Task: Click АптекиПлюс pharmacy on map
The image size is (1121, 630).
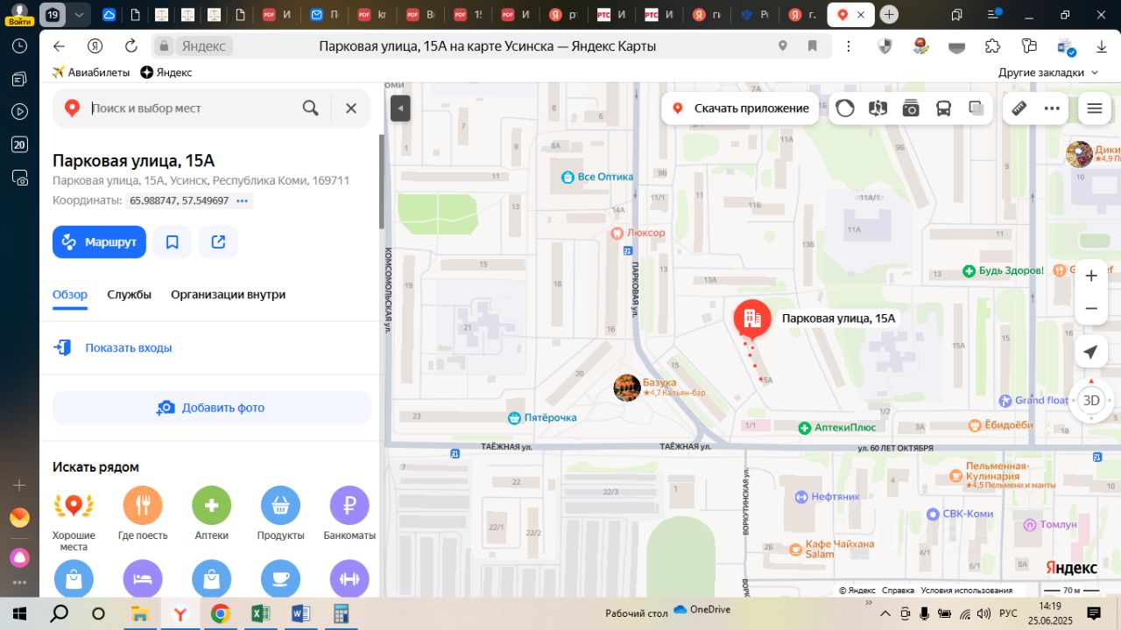Action: pyautogui.click(x=837, y=428)
